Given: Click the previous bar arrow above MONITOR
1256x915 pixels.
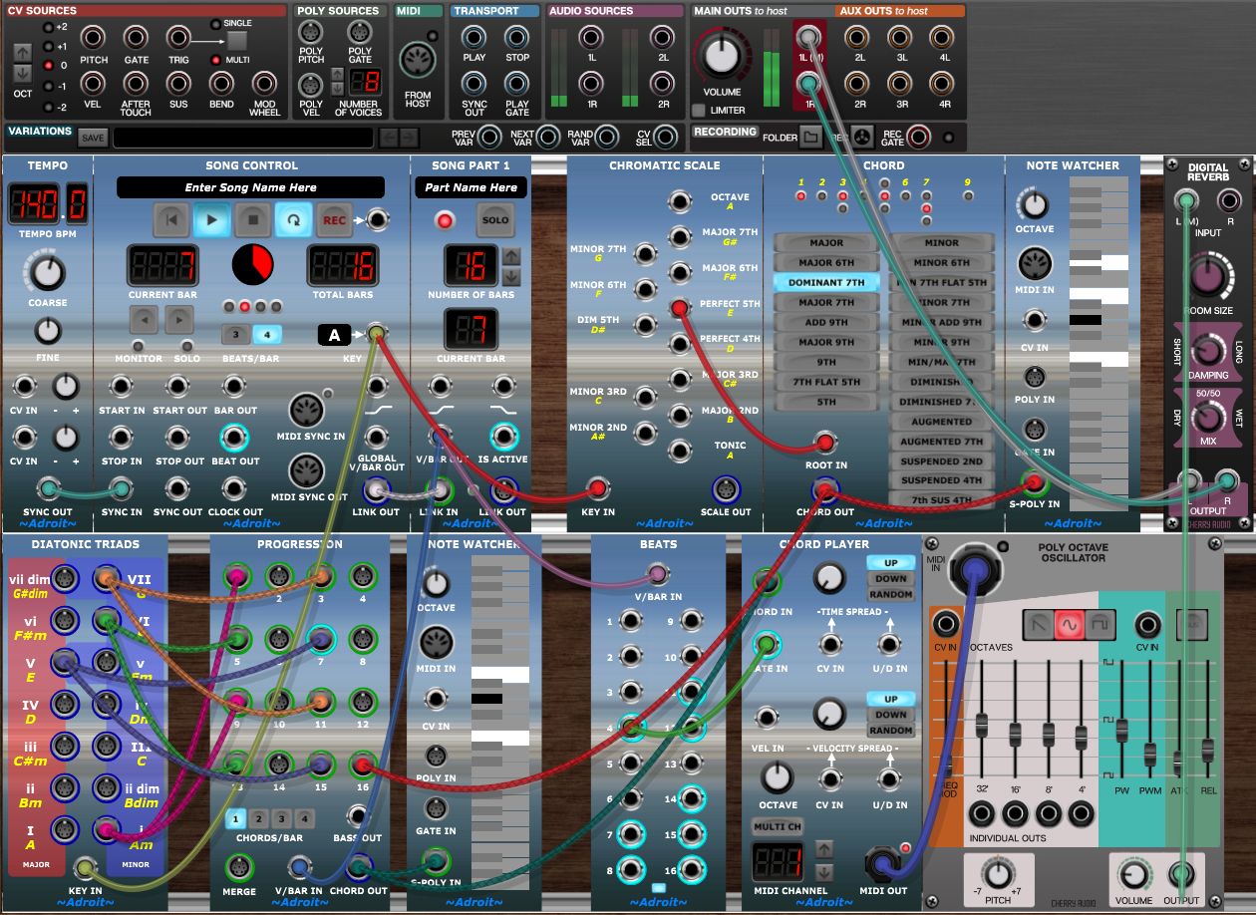Looking at the screenshot, I should pos(145,319).
